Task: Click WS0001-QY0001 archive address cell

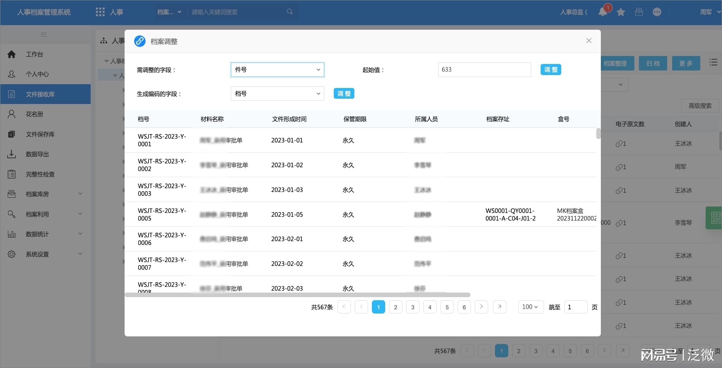Action: [x=510, y=214]
